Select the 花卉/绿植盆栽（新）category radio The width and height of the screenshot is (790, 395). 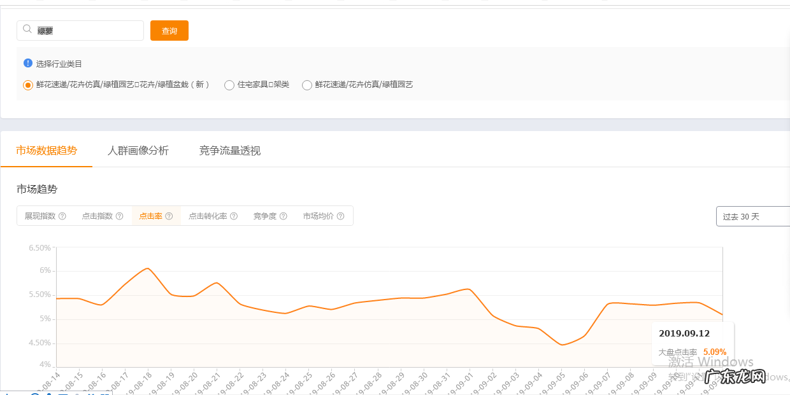point(27,85)
